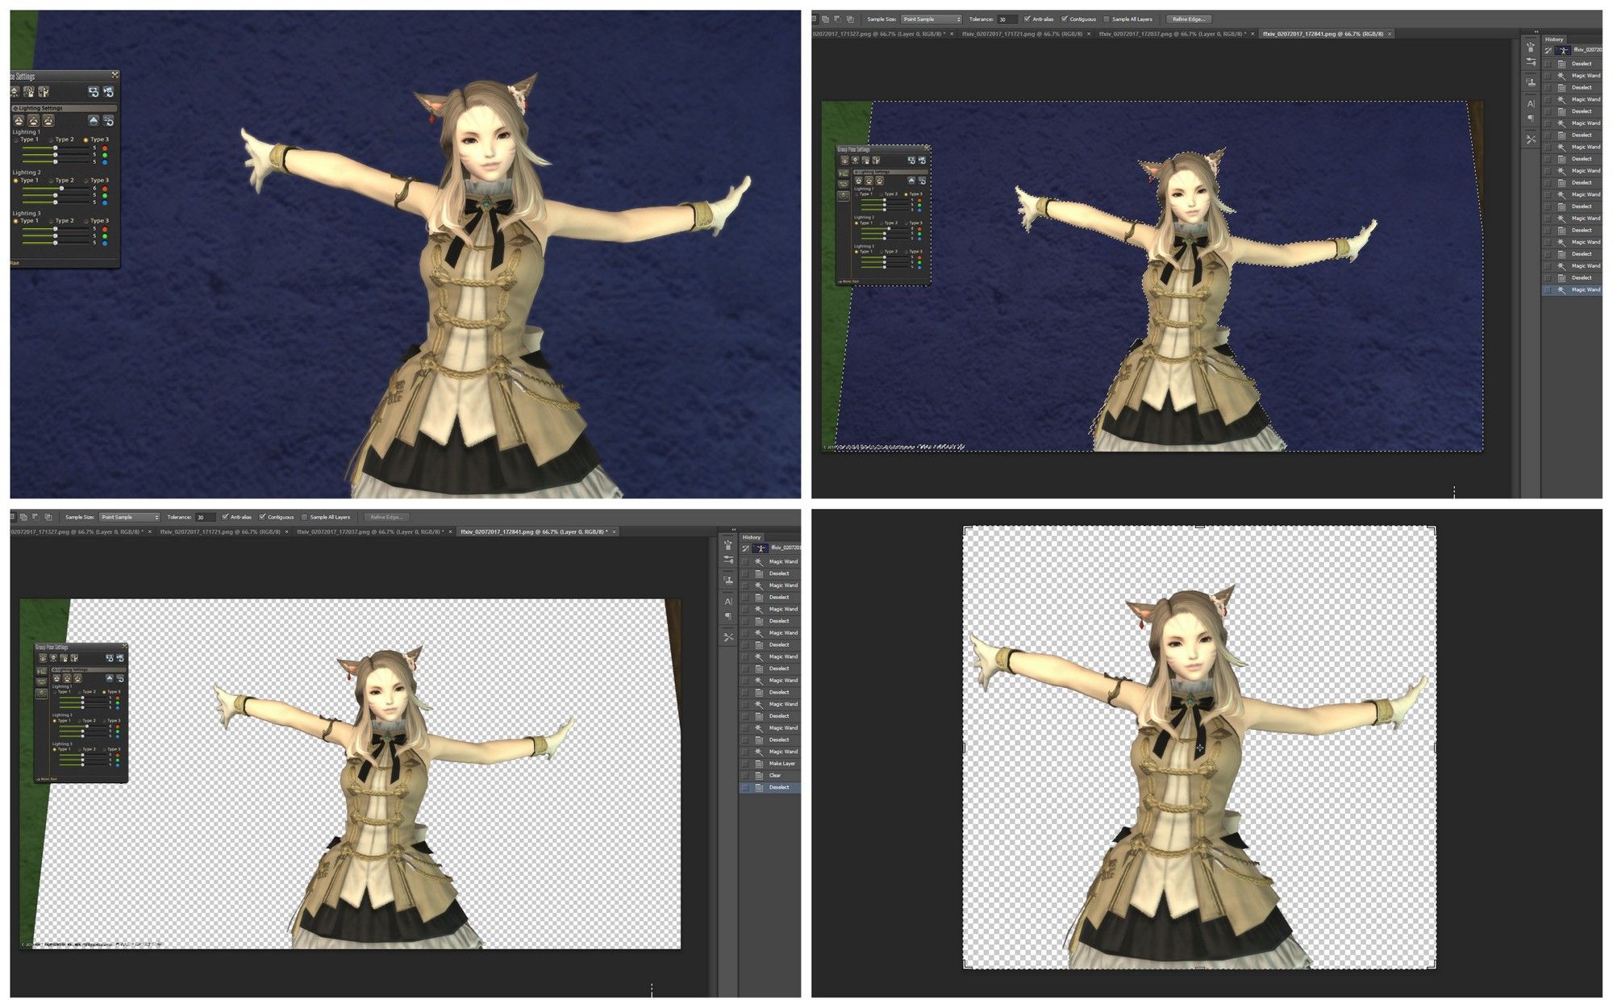Click Lighting 1 green color dot in large game panel
Viewport: 1613px width, 1008px height.
tap(105, 155)
